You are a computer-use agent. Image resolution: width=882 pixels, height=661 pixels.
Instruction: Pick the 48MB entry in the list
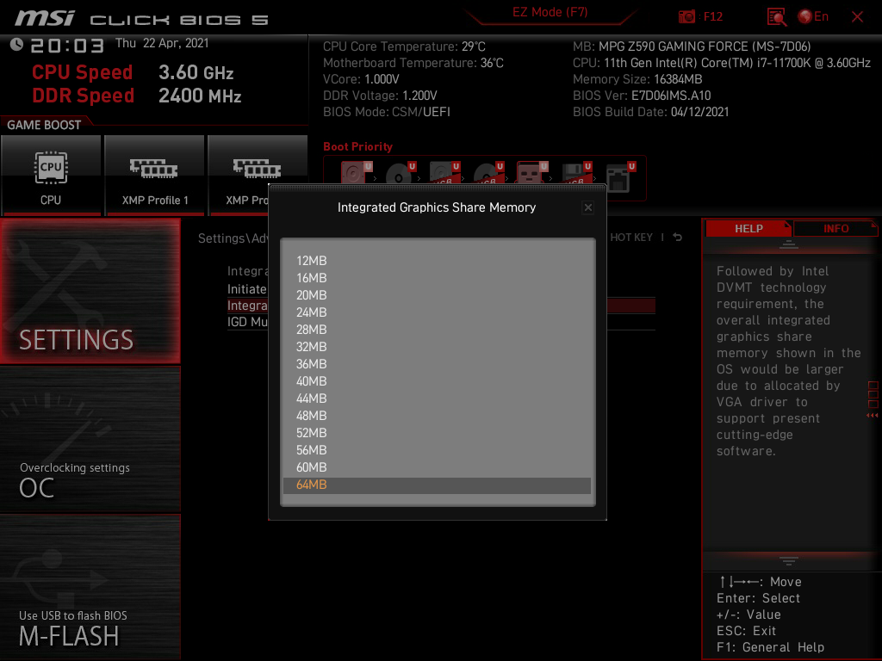point(437,416)
